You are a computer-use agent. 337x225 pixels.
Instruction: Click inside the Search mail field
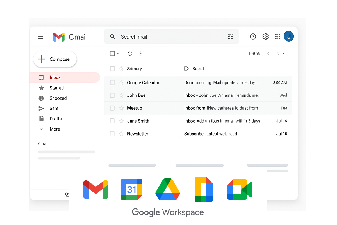click(172, 37)
